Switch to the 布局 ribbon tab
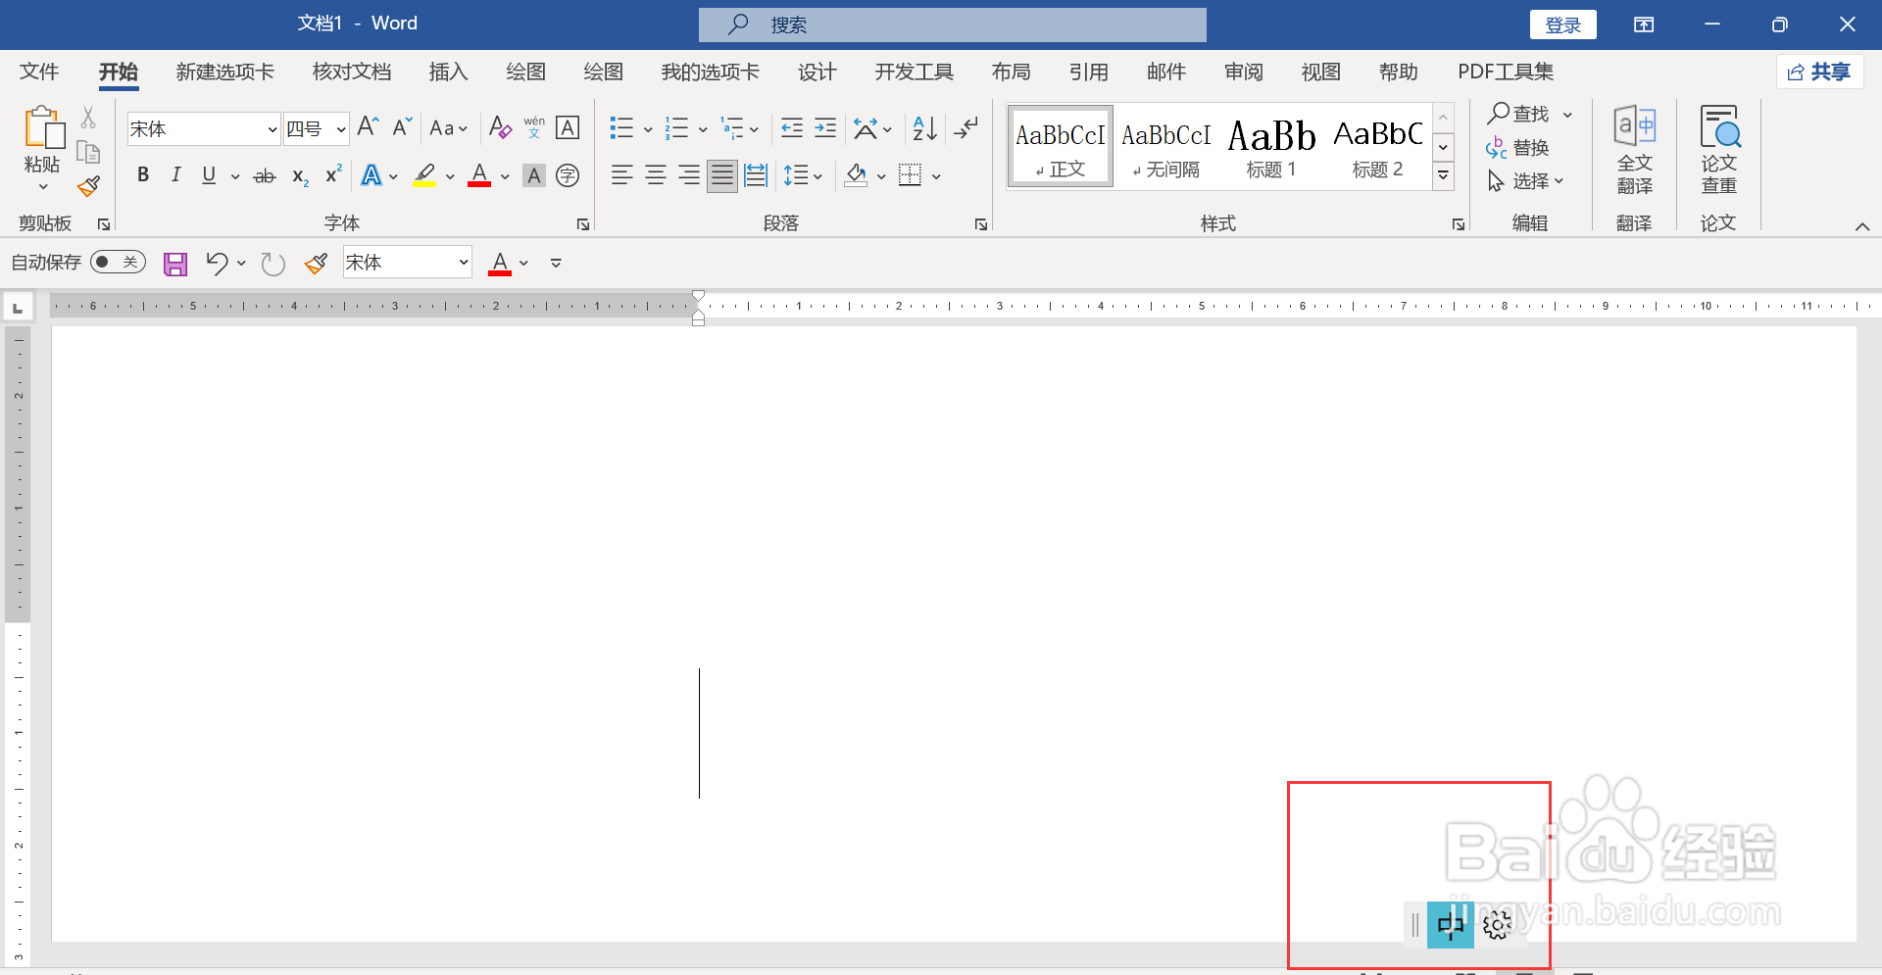The width and height of the screenshot is (1882, 975). [x=1011, y=73]
